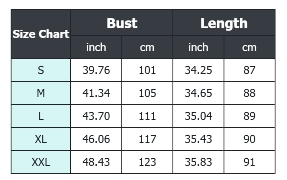Select the 35.04 length inch value

tap(198, 116)
